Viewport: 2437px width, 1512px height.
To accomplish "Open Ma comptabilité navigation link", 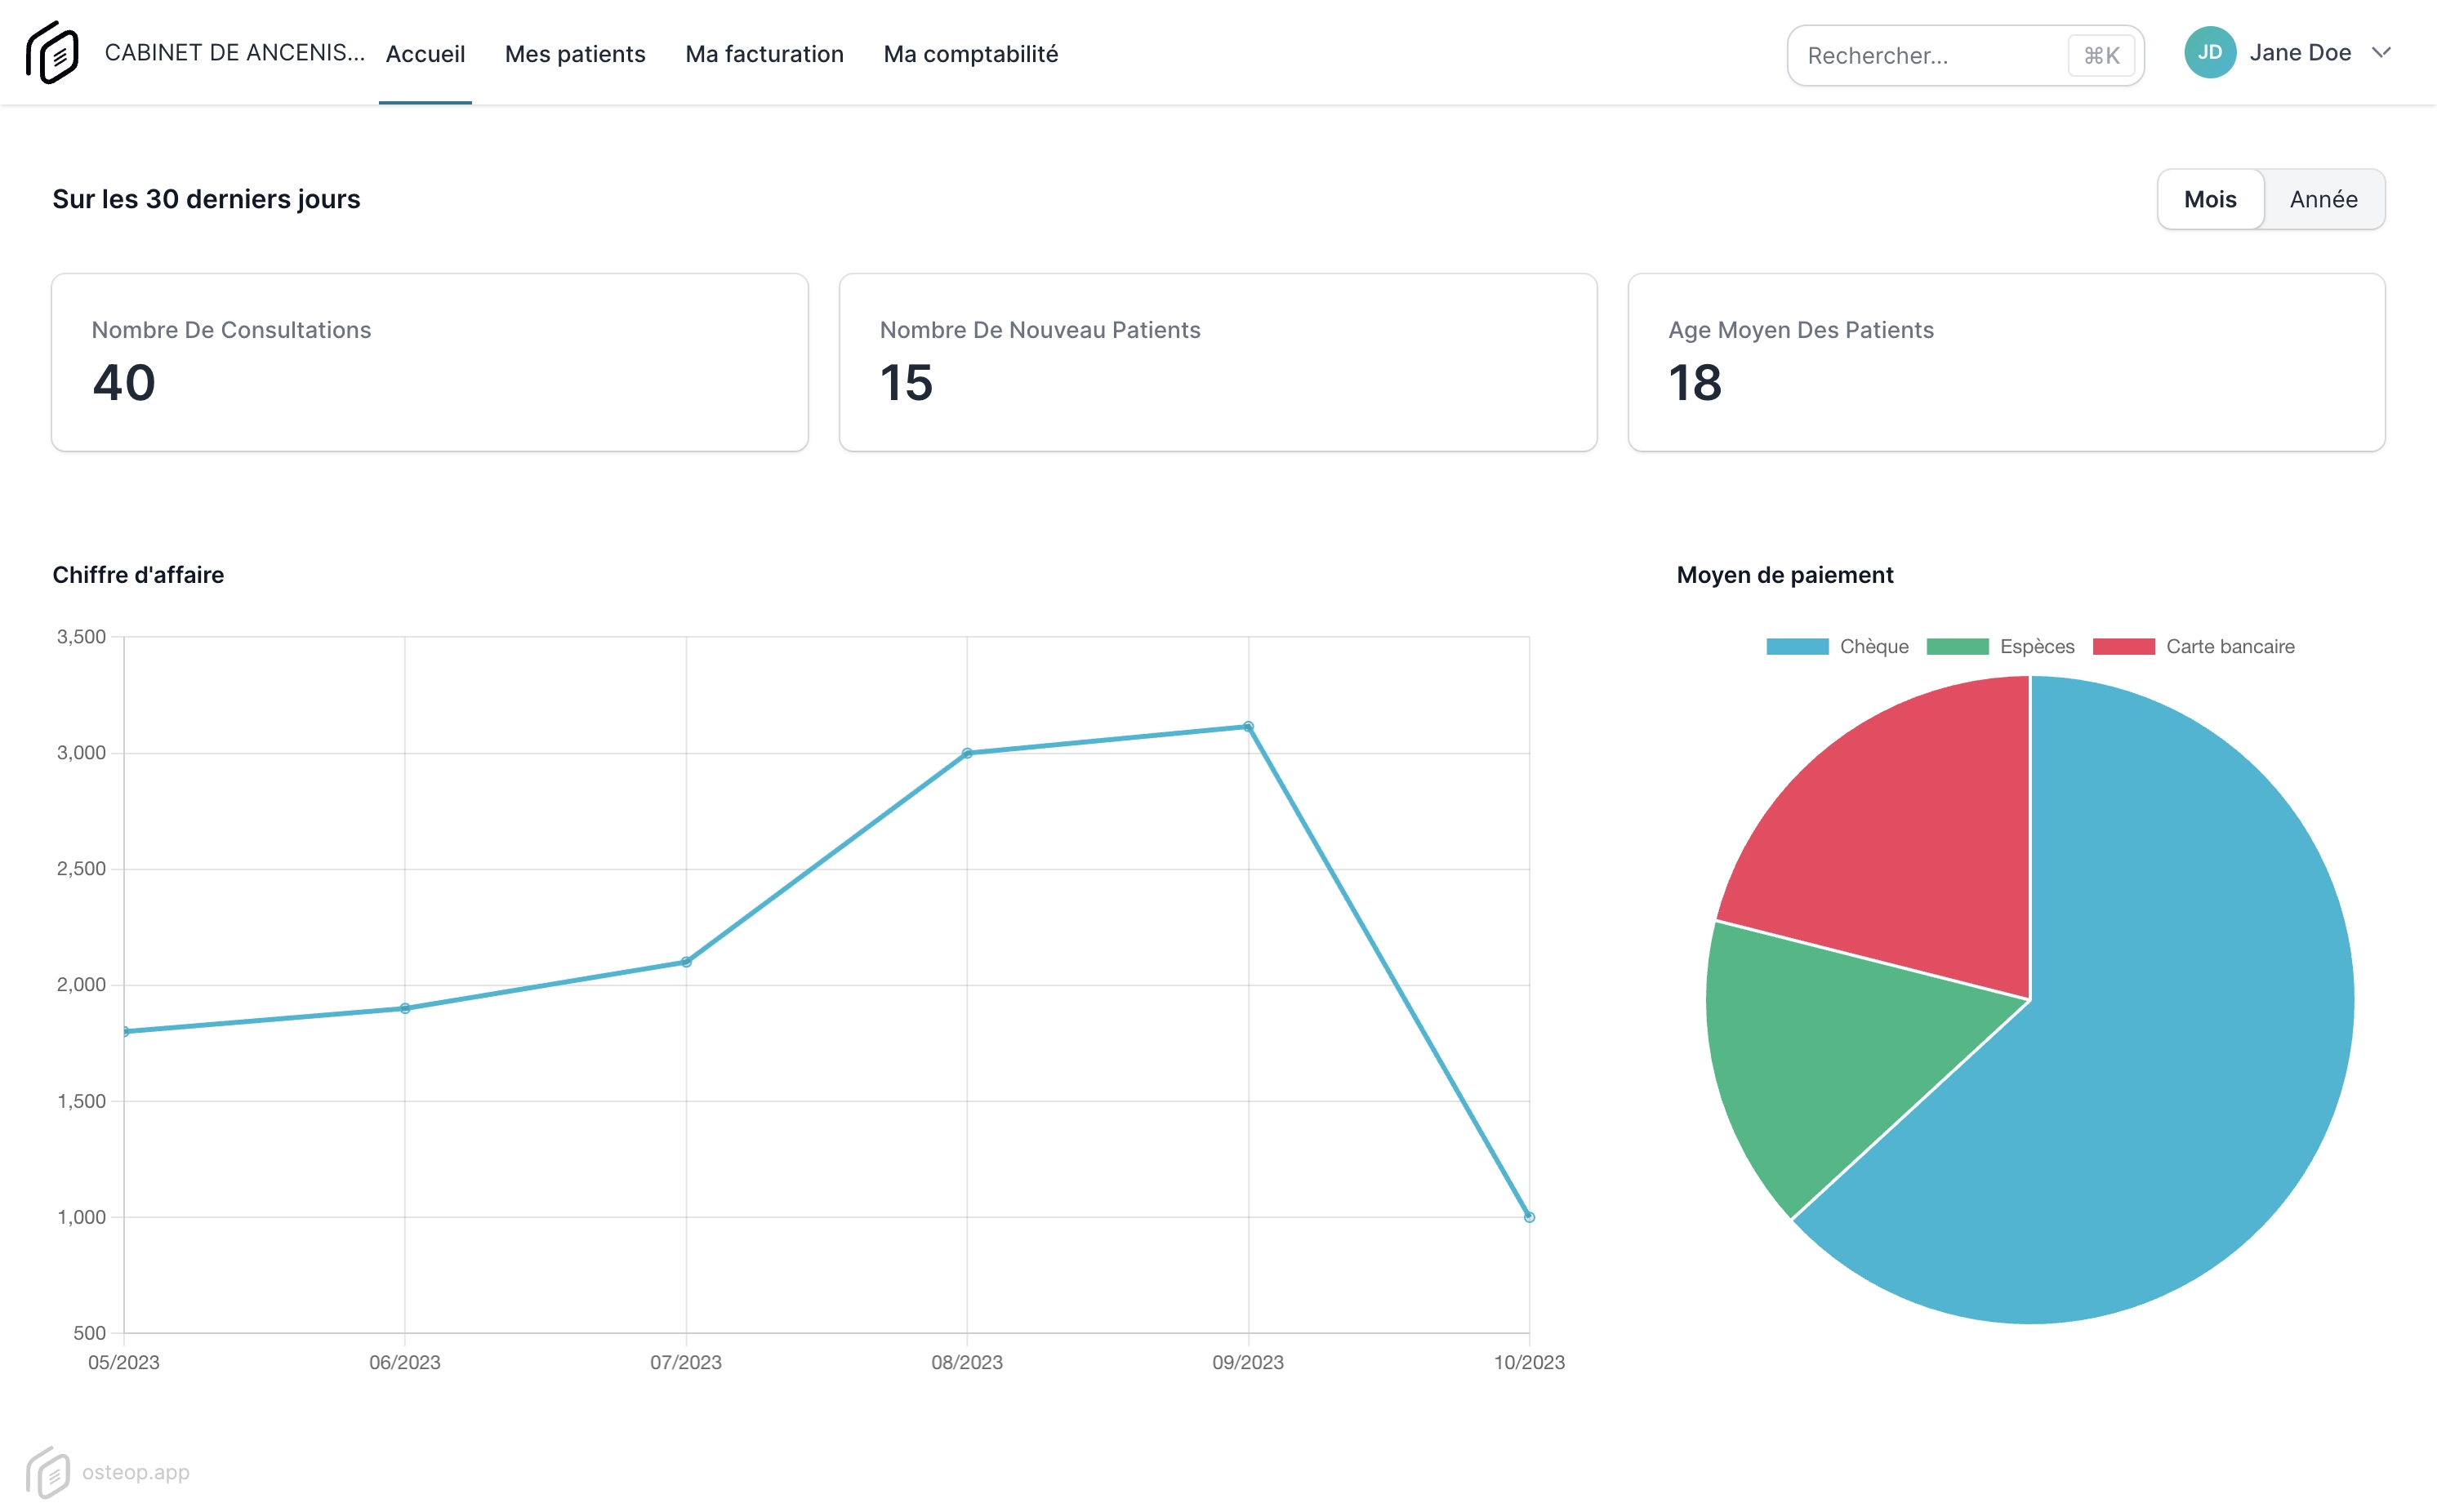I will [970, 54].
